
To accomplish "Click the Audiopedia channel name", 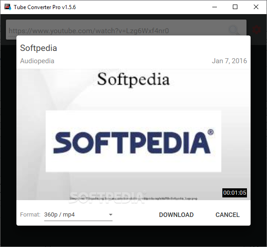I will click(37, 61).
